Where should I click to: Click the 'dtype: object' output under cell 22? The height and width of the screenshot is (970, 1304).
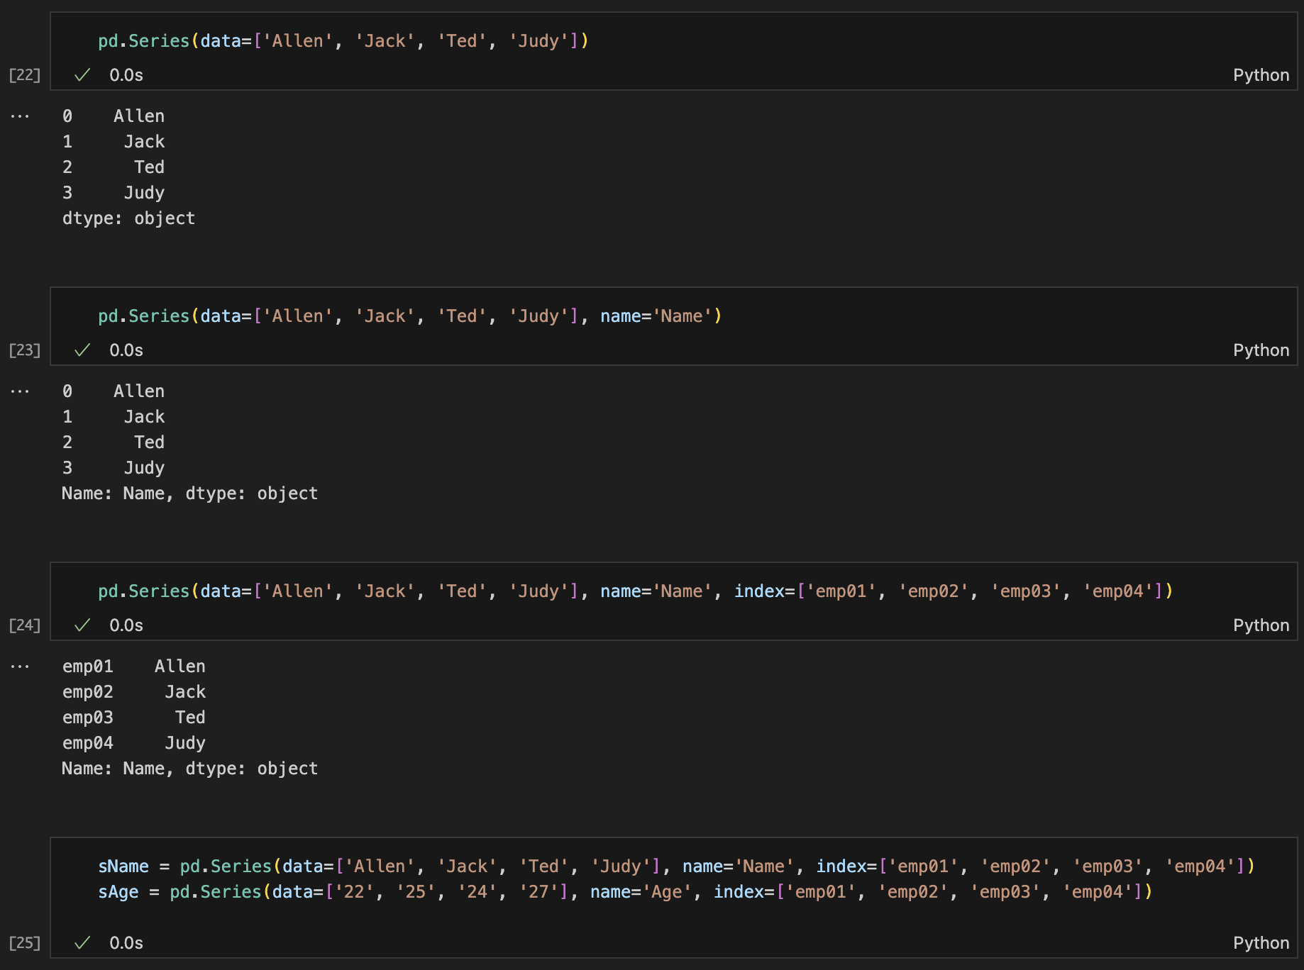128,218
